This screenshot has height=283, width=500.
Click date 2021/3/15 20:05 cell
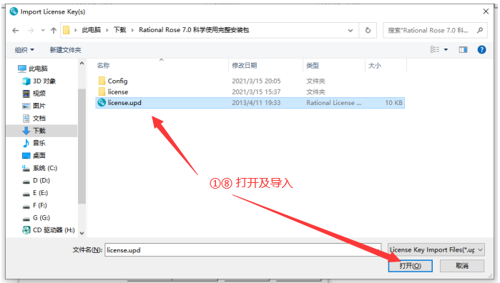256,81
